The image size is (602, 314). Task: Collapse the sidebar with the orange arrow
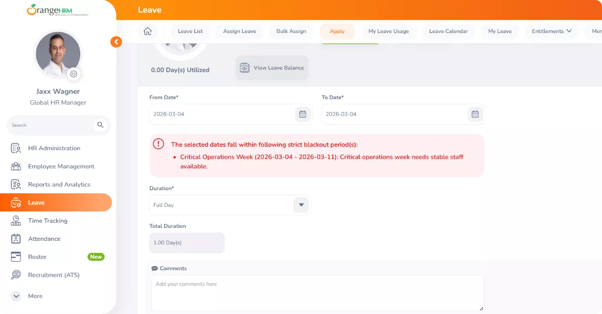click(x=116, y=42)
